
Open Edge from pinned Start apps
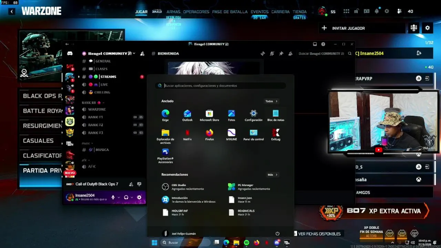point(165,115)
